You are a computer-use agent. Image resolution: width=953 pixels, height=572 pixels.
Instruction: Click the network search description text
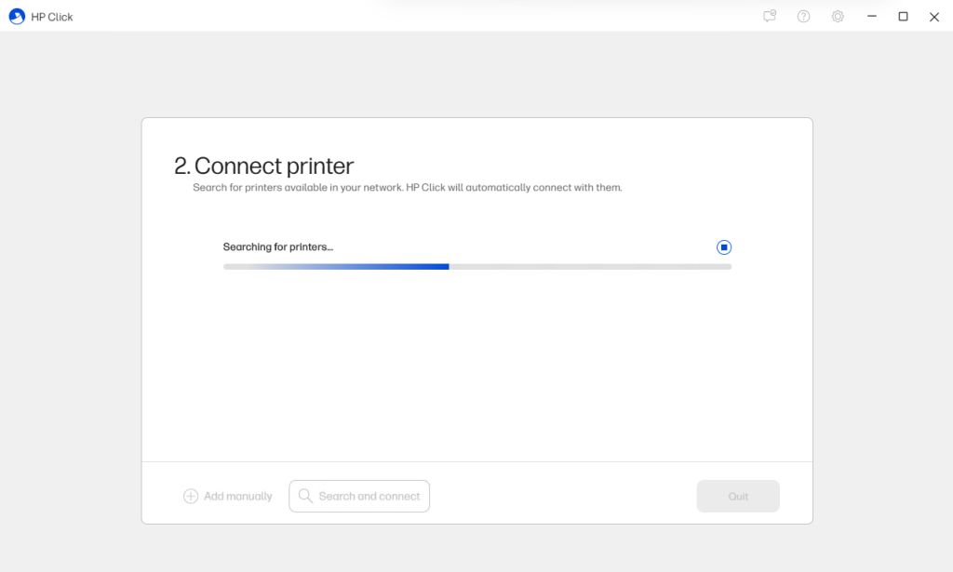point(408,188)
